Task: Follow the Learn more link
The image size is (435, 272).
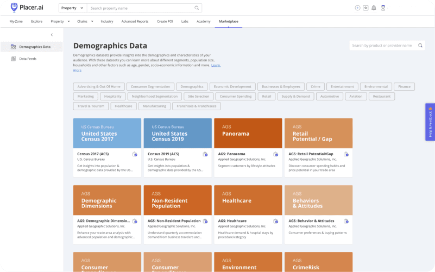Action: click(216, 66)
